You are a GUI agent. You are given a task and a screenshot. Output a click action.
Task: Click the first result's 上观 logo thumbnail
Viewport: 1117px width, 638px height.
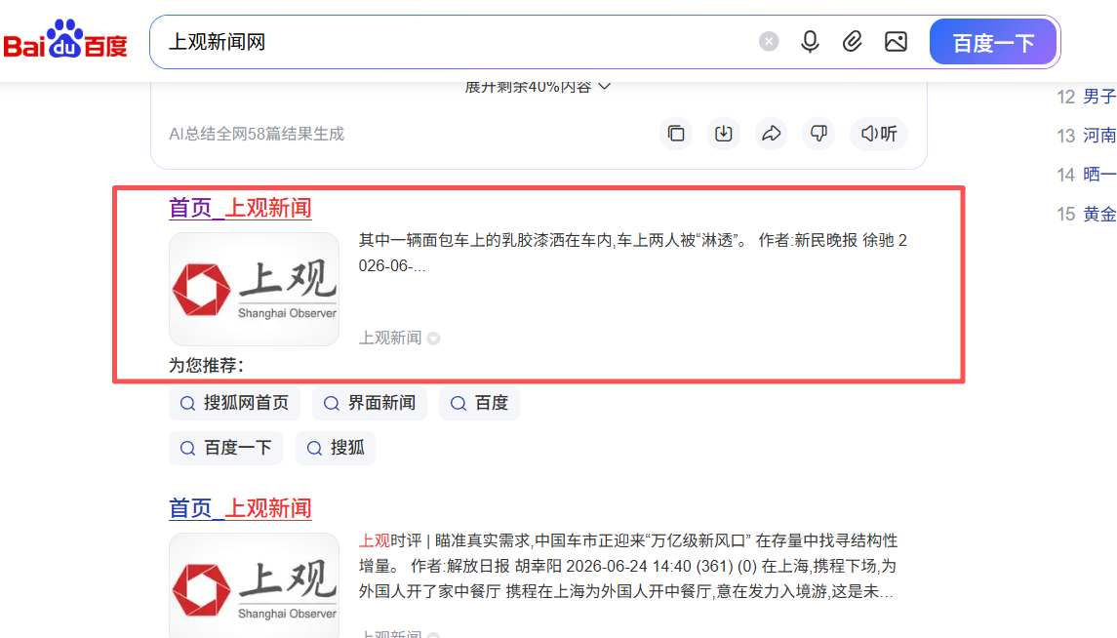255,289
